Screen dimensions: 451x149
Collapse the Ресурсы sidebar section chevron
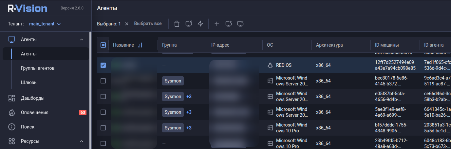pyautogui.click(x=82, y=141)
